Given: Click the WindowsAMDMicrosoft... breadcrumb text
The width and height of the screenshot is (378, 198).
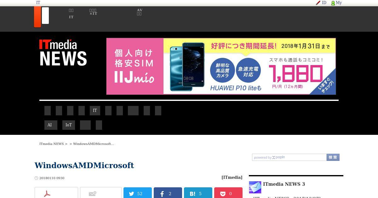Looking at the screenshot, I should pos(94,144).
